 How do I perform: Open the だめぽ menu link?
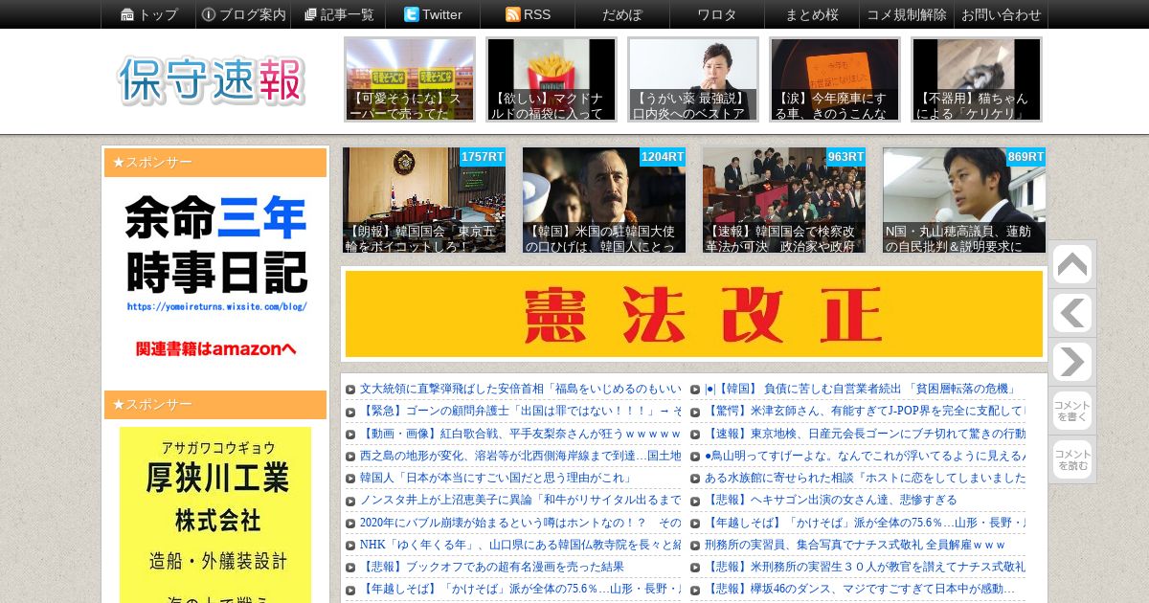[622, 14]
